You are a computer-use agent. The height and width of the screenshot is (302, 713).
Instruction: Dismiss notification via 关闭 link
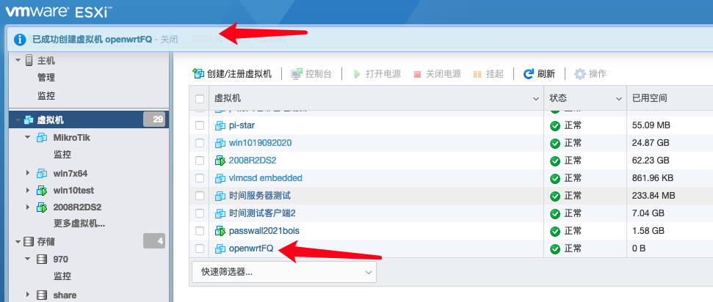(169, 40)
